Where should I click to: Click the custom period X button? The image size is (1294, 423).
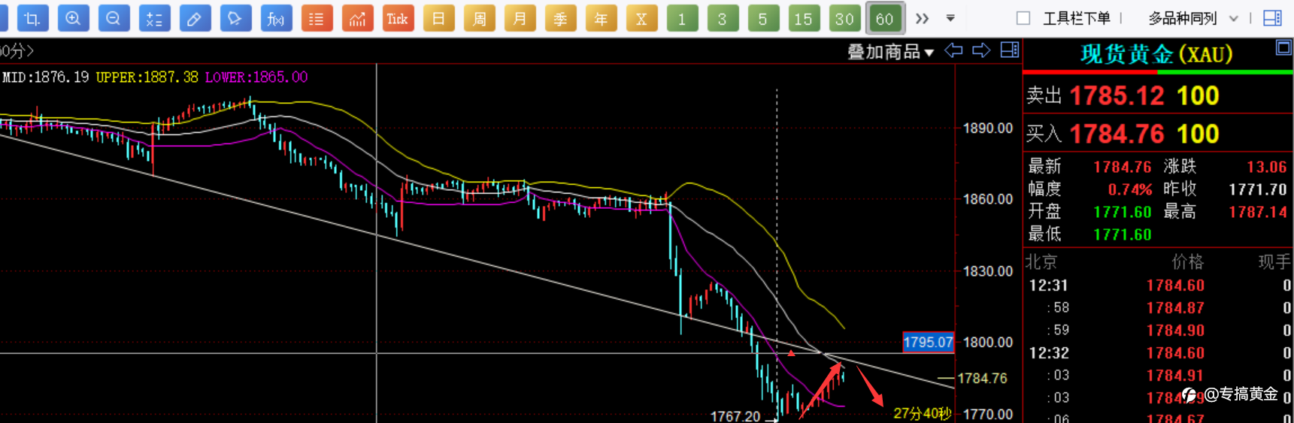(641, 18)
